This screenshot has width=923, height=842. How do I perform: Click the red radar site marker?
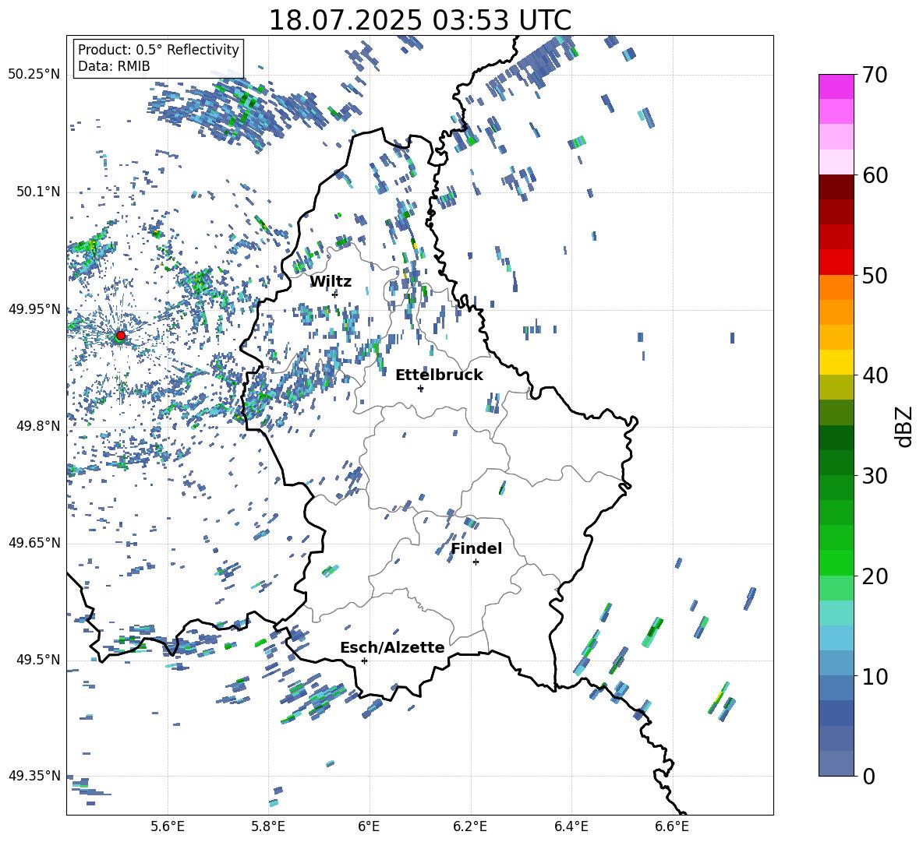(121, 335)
